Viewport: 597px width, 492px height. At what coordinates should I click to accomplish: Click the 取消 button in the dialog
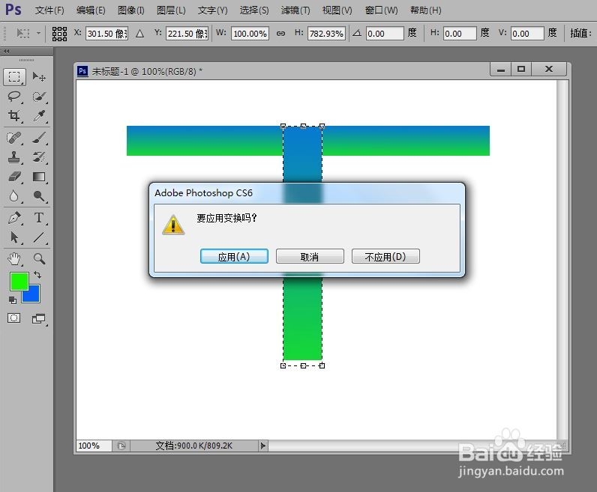[310, 256]
